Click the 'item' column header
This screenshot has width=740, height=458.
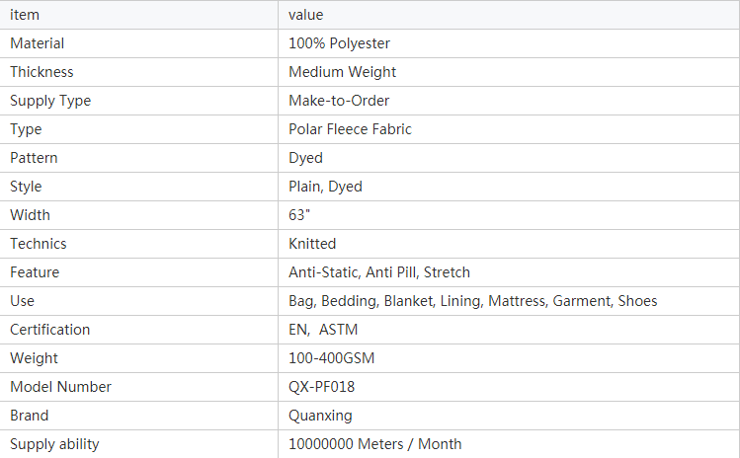point(25,15)
